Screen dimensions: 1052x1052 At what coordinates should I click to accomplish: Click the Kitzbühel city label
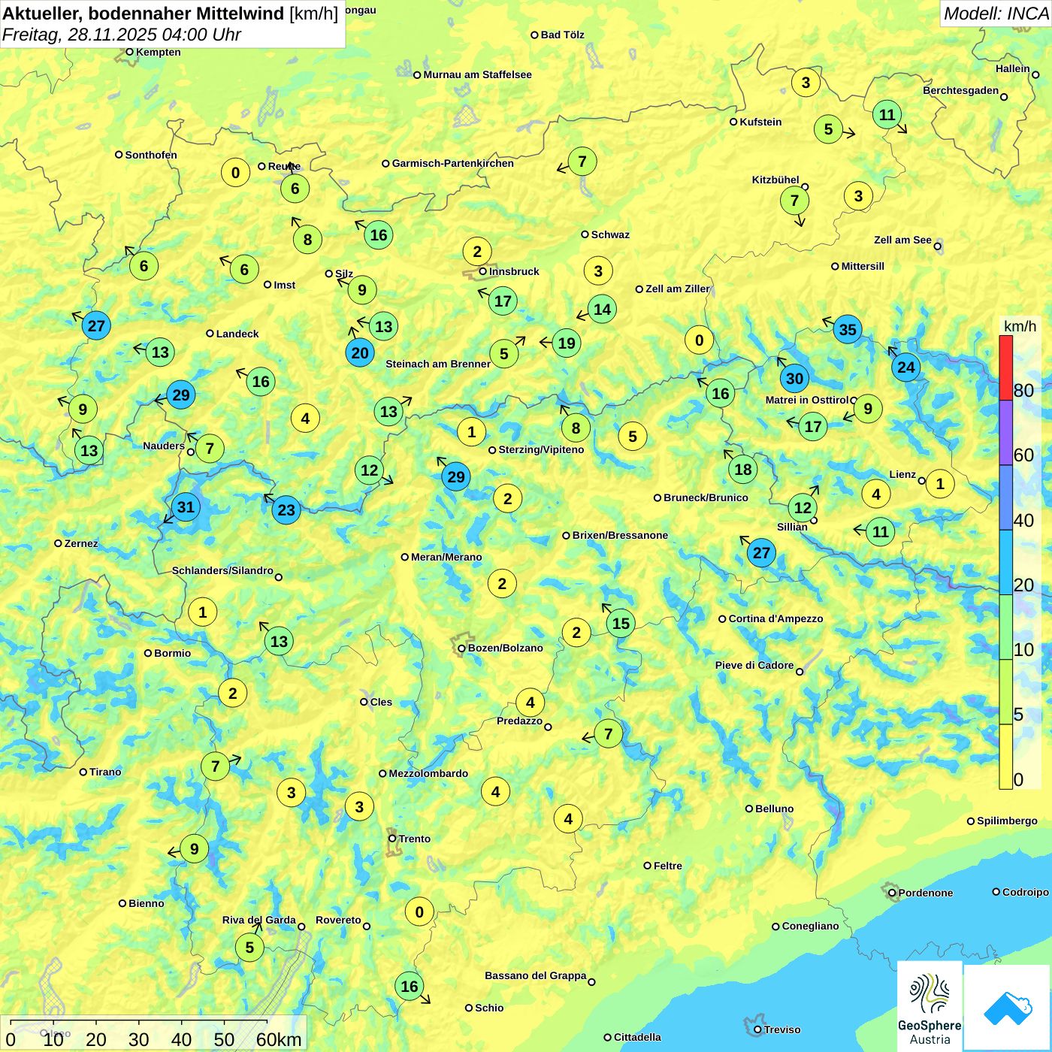(x=775, y=180)
